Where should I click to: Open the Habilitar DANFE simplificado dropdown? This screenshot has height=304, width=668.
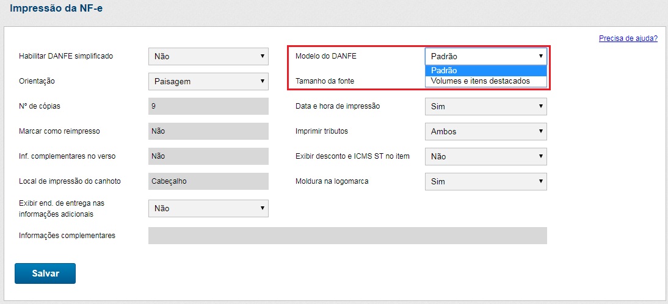[208, 56]
